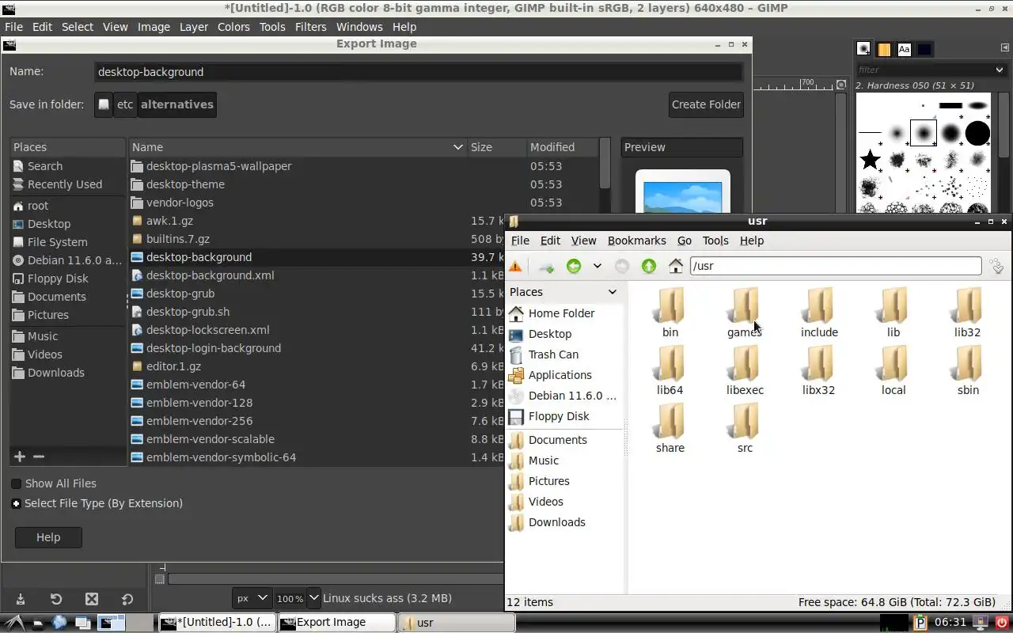Screen dimensions: 1013x633
Task: Click Help button in Export Image dialog
Action: [48, 537]
